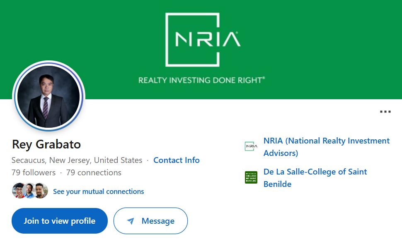The image size is (402, 239).
Task: Click the 79 connections text
Action: (94, 172)
